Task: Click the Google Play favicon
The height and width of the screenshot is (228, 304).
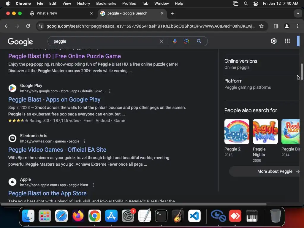Action: [12, 88]
